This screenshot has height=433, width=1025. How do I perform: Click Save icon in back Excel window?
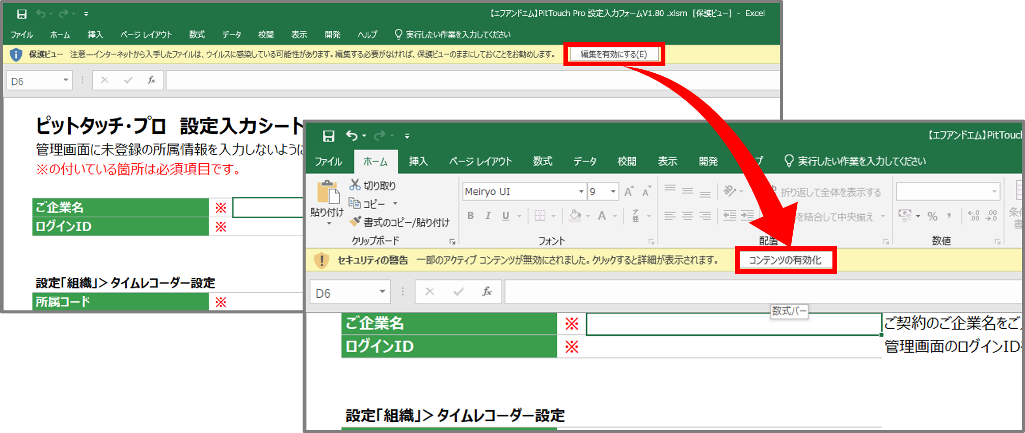(22, 14)
